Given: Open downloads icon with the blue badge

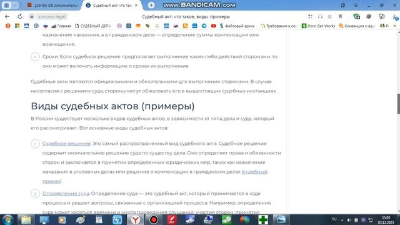Looking at the screenshot, I should point(395,17).
